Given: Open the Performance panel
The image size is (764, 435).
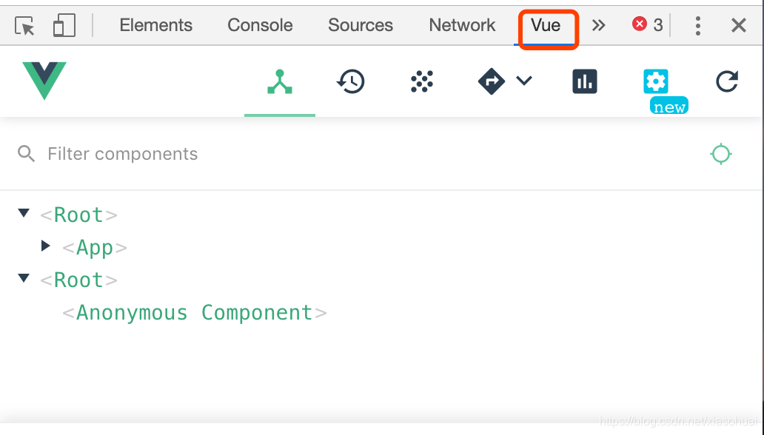Looking at the screenshot, I should point(584,81).
